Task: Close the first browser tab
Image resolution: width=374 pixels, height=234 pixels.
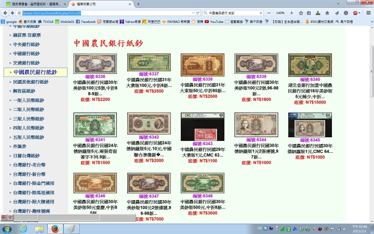Action: (x=64, y=4)
